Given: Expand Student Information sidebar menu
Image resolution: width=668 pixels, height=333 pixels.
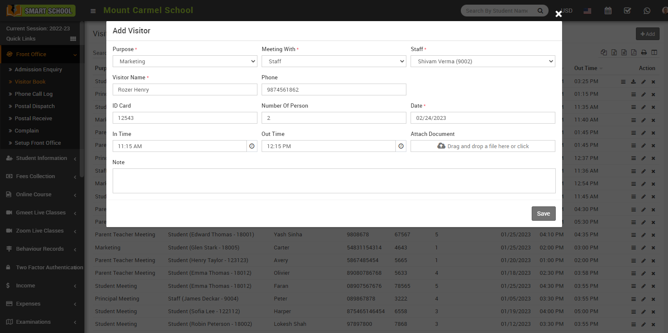Looking at the screenshot, I should point(41,158).
